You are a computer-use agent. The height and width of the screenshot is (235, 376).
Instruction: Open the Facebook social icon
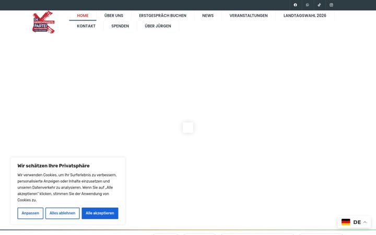[x=295, y=5]
